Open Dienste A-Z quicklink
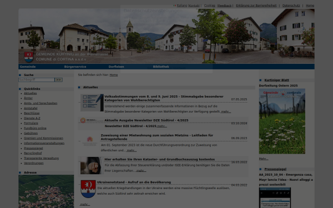Image resolution: width=333 pixels, height=208 pixels. pos(32,118)
